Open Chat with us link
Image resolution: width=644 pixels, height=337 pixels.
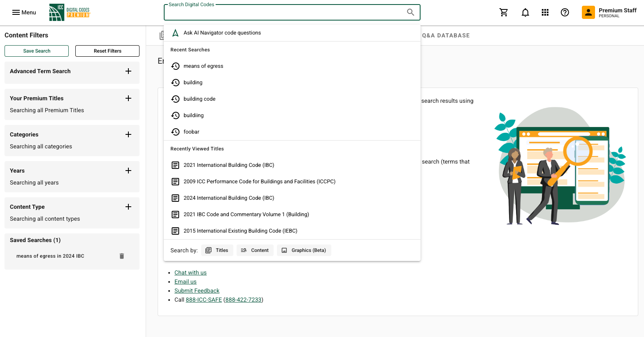[x=191, y=272]
